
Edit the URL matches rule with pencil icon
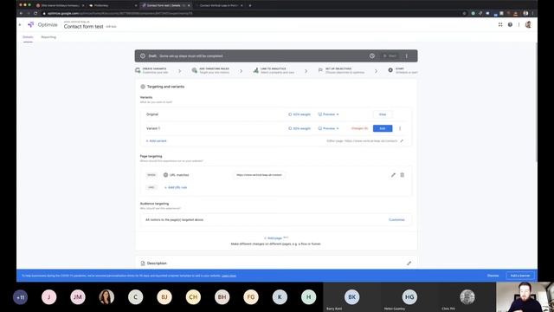pyautogui.click(x=393, y=175)
